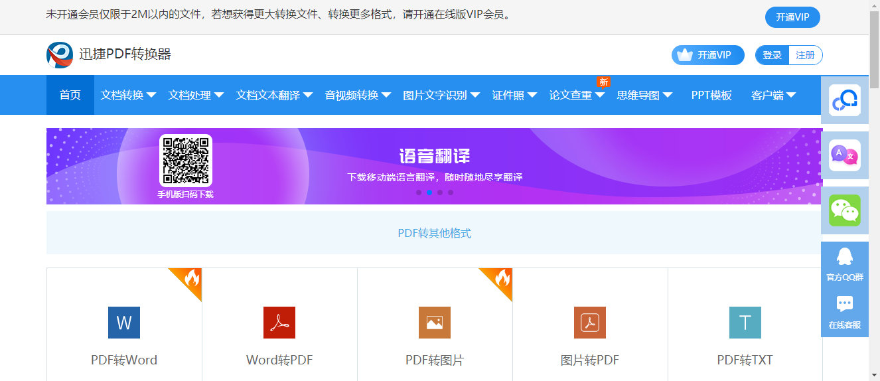Select the PDF转其他格式 section header

[x=435, y=233]
